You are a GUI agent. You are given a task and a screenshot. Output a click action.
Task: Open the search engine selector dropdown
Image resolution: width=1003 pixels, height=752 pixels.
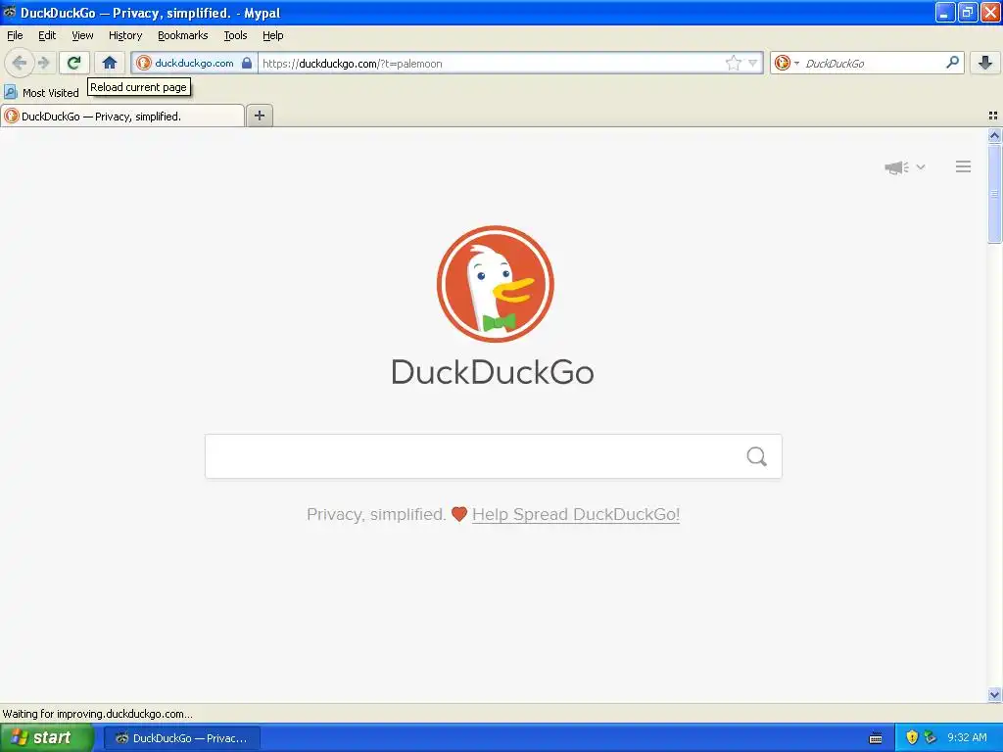[787, 63]
